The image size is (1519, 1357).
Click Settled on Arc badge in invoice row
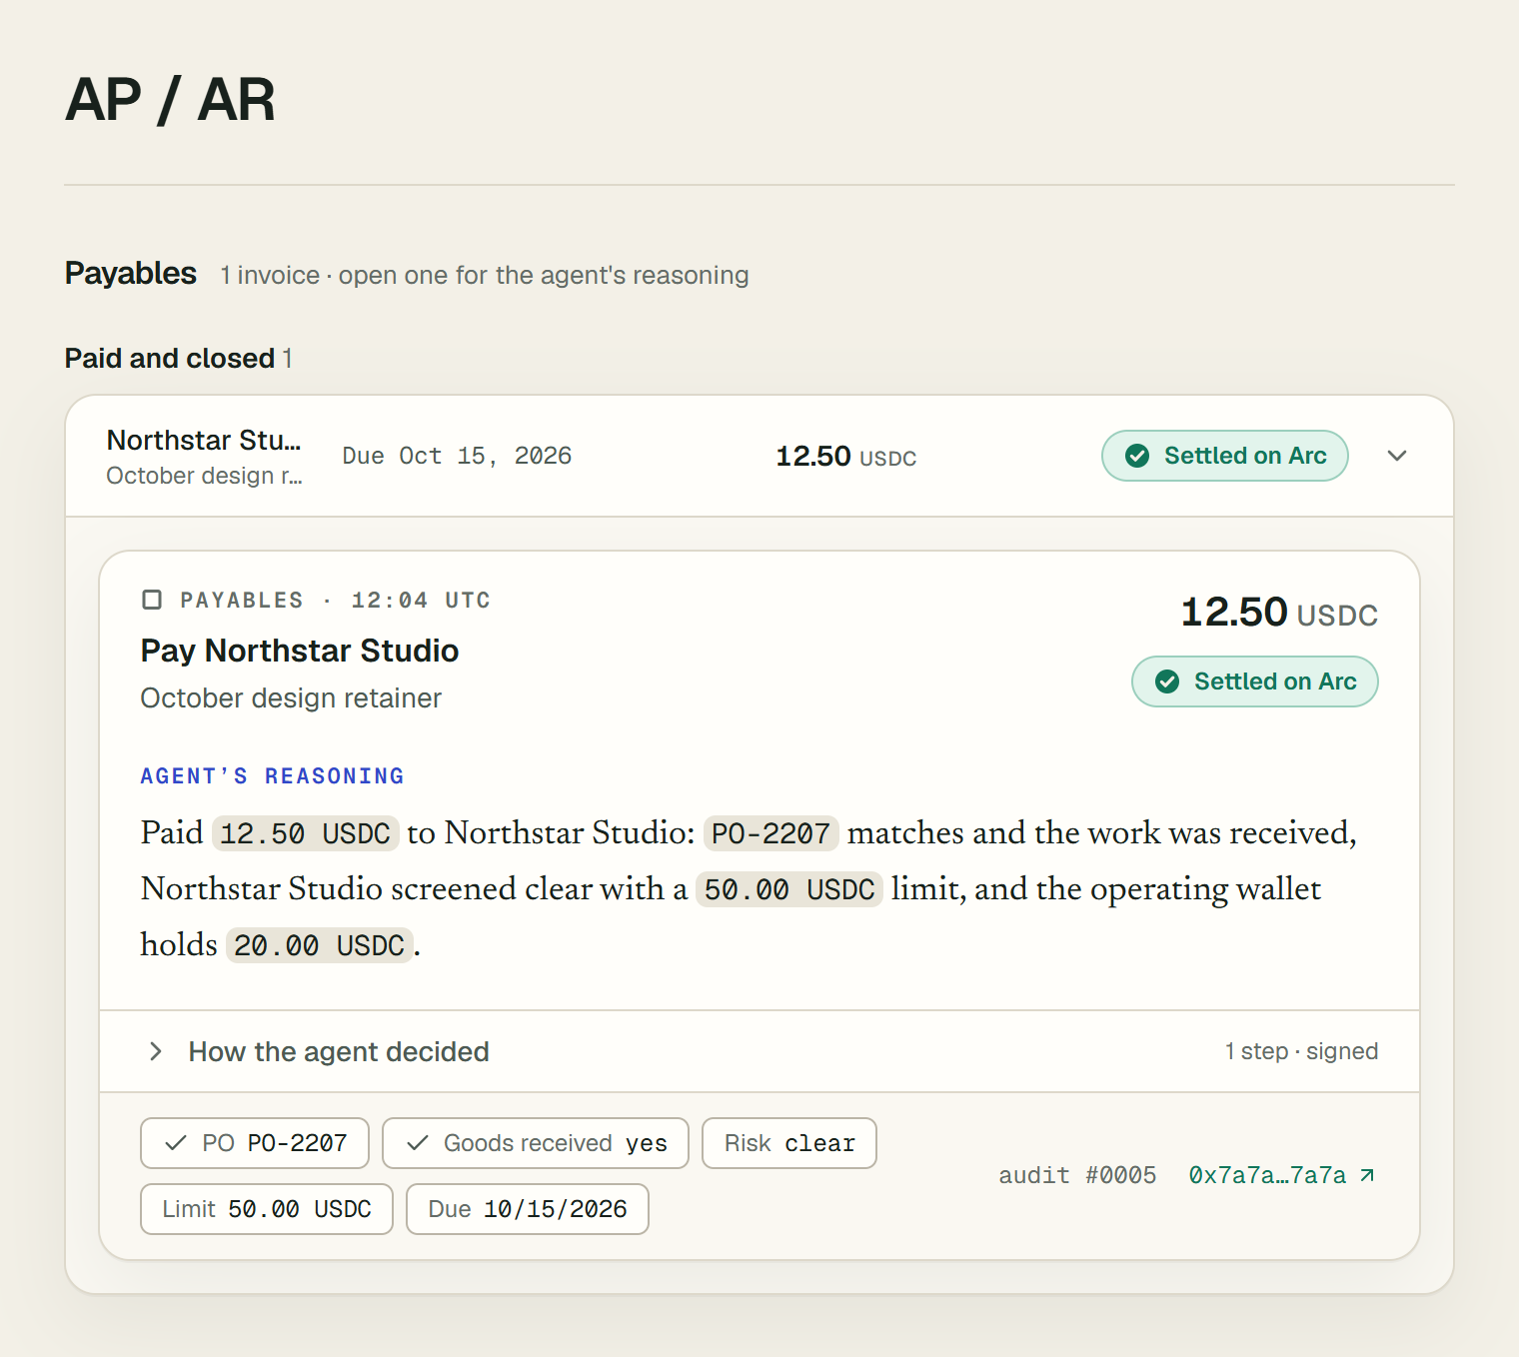[1225, 456]
